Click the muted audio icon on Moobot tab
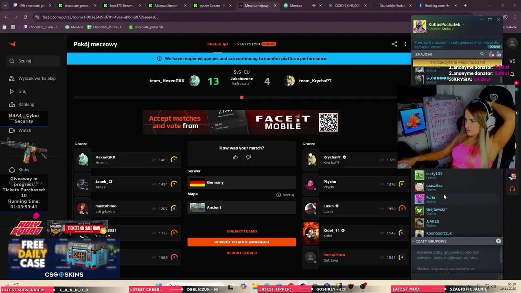 314,6
